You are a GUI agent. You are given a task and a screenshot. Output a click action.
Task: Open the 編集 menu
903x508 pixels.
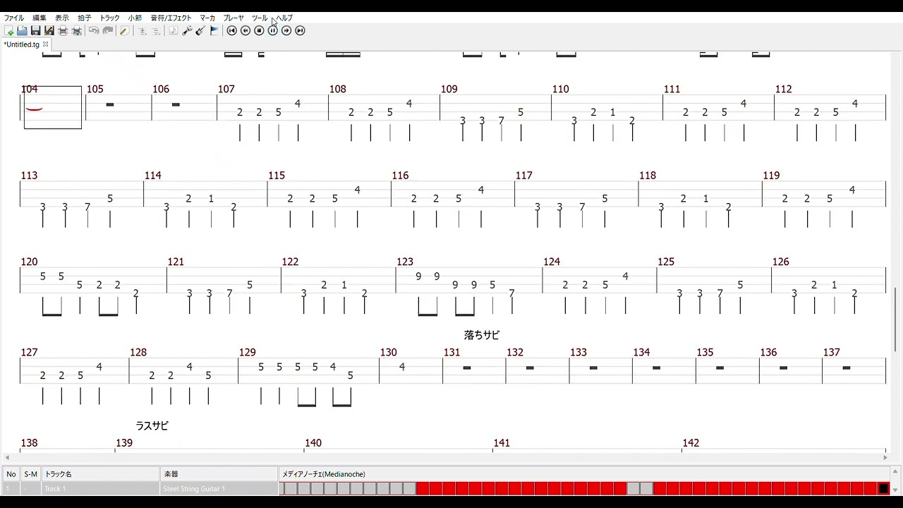40,18
